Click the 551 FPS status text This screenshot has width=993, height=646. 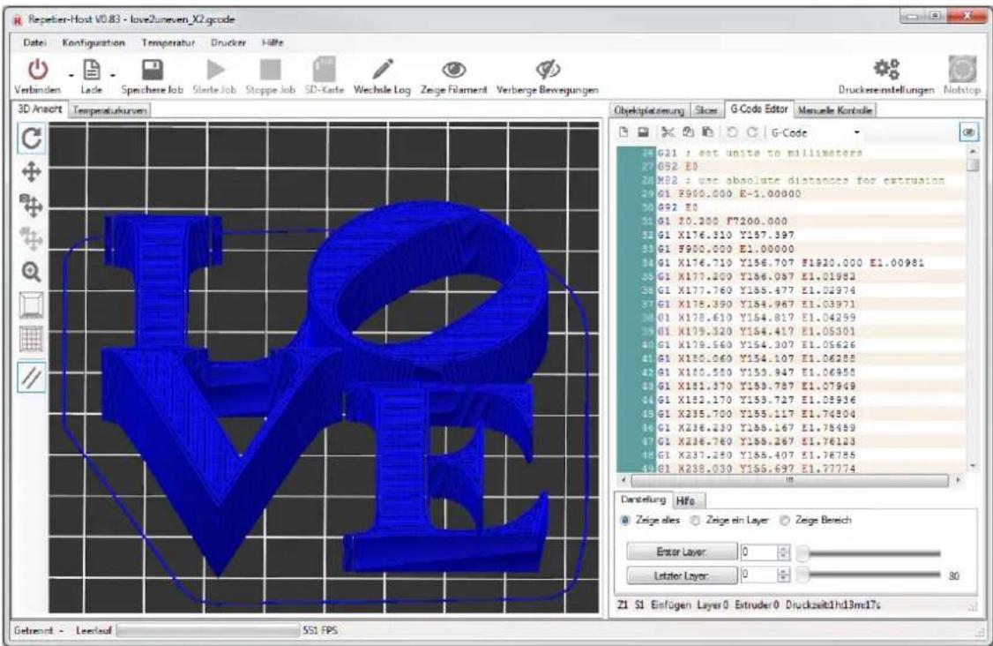(320, 630)
